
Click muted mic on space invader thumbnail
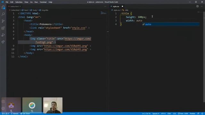[x=11, y=111]
